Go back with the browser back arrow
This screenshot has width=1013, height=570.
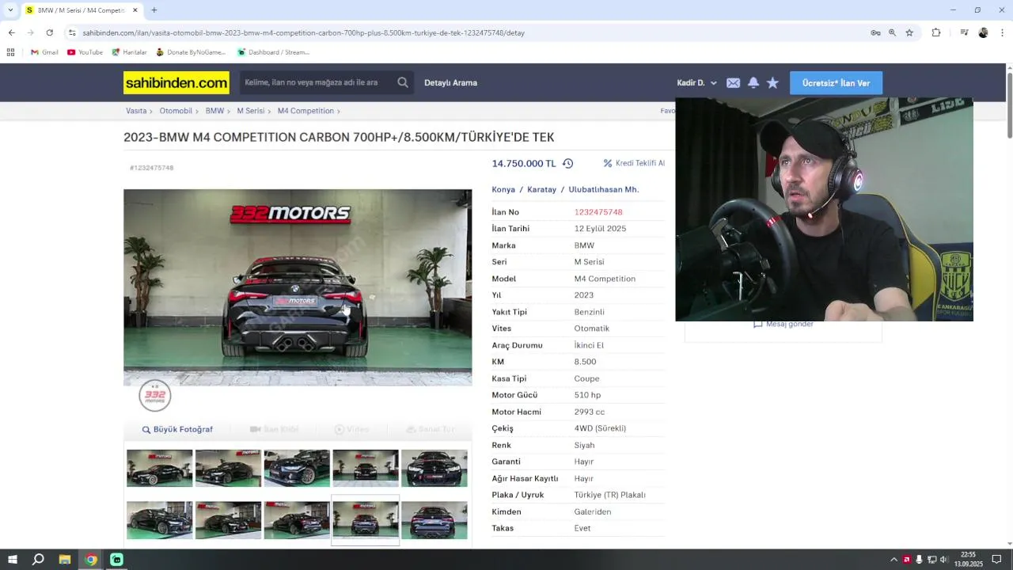pos(11,32)
